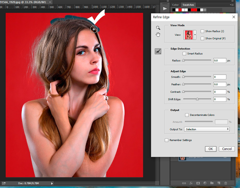Enable Show Original (P) checkbox
The height and width of the screenshot is (188, 240).
[x=202, y=39]
